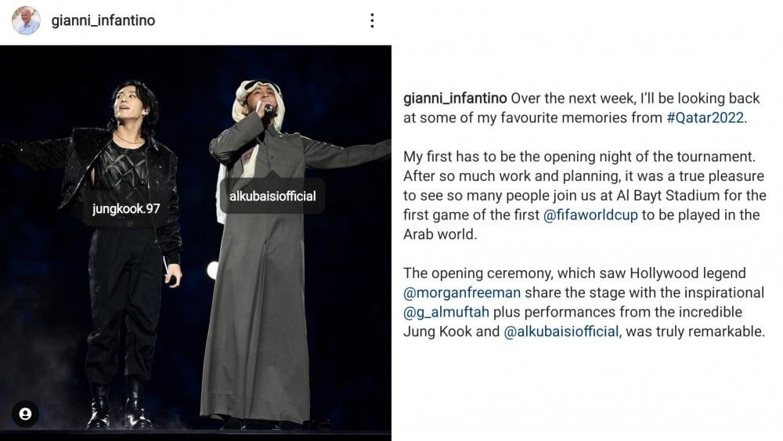Open the alkubaisiofficial photo tag
The image size is (783, 441).
click(x=272, y=197)
